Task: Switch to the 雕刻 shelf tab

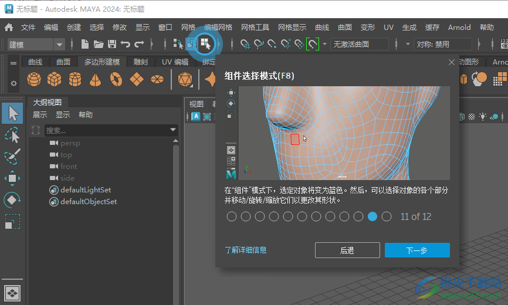Action: [140, 62]
